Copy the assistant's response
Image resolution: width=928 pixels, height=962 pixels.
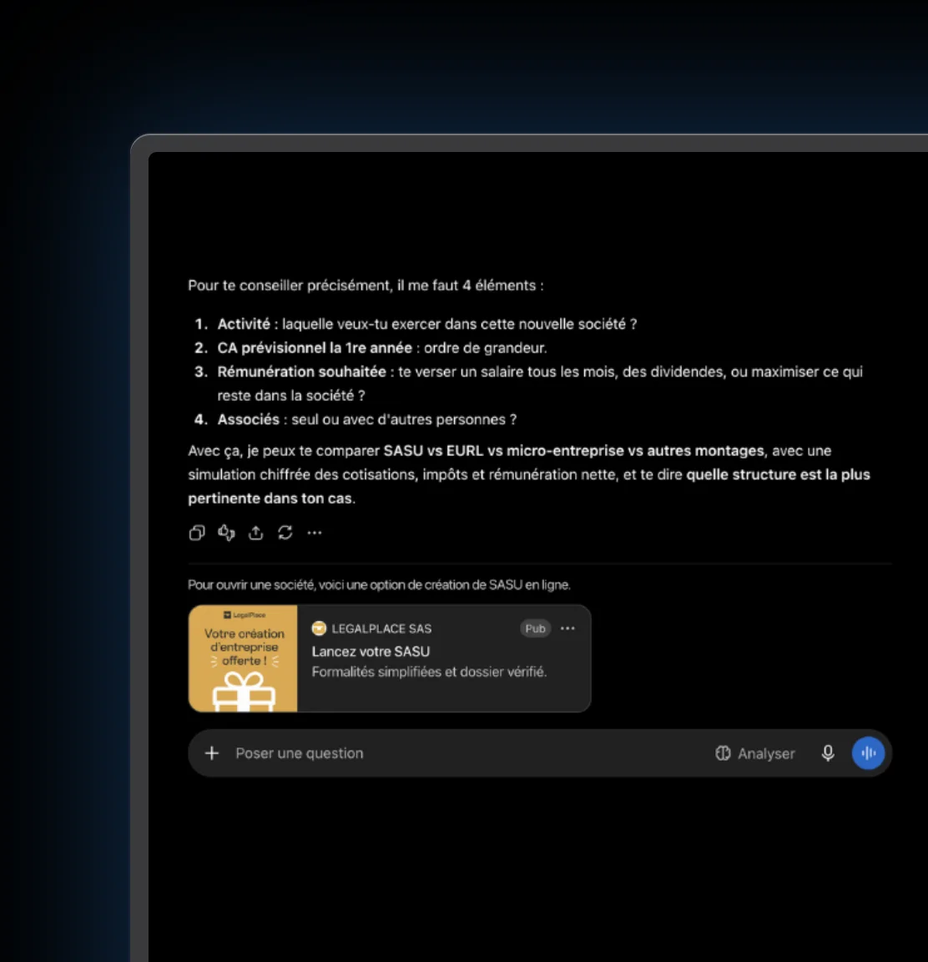(197, 533)
